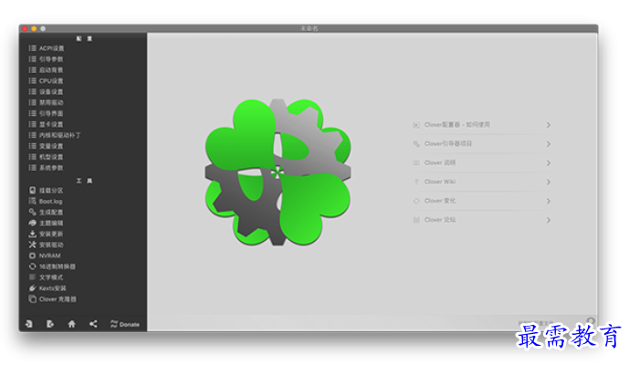The height and width of the screenshot is (365, 629).
Task: Open 显卡设置 graphics section
Action: click(x=47, y=124)
